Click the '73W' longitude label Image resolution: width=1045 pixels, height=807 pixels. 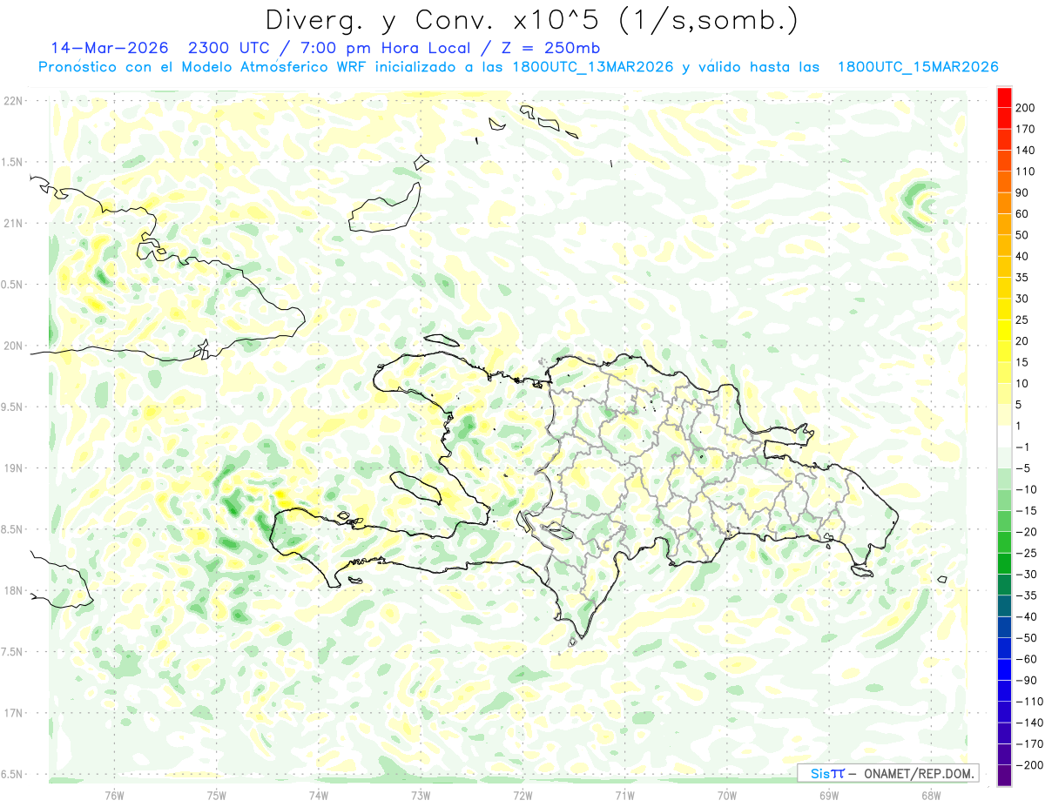pyautogui.click(x=421, y=794)
